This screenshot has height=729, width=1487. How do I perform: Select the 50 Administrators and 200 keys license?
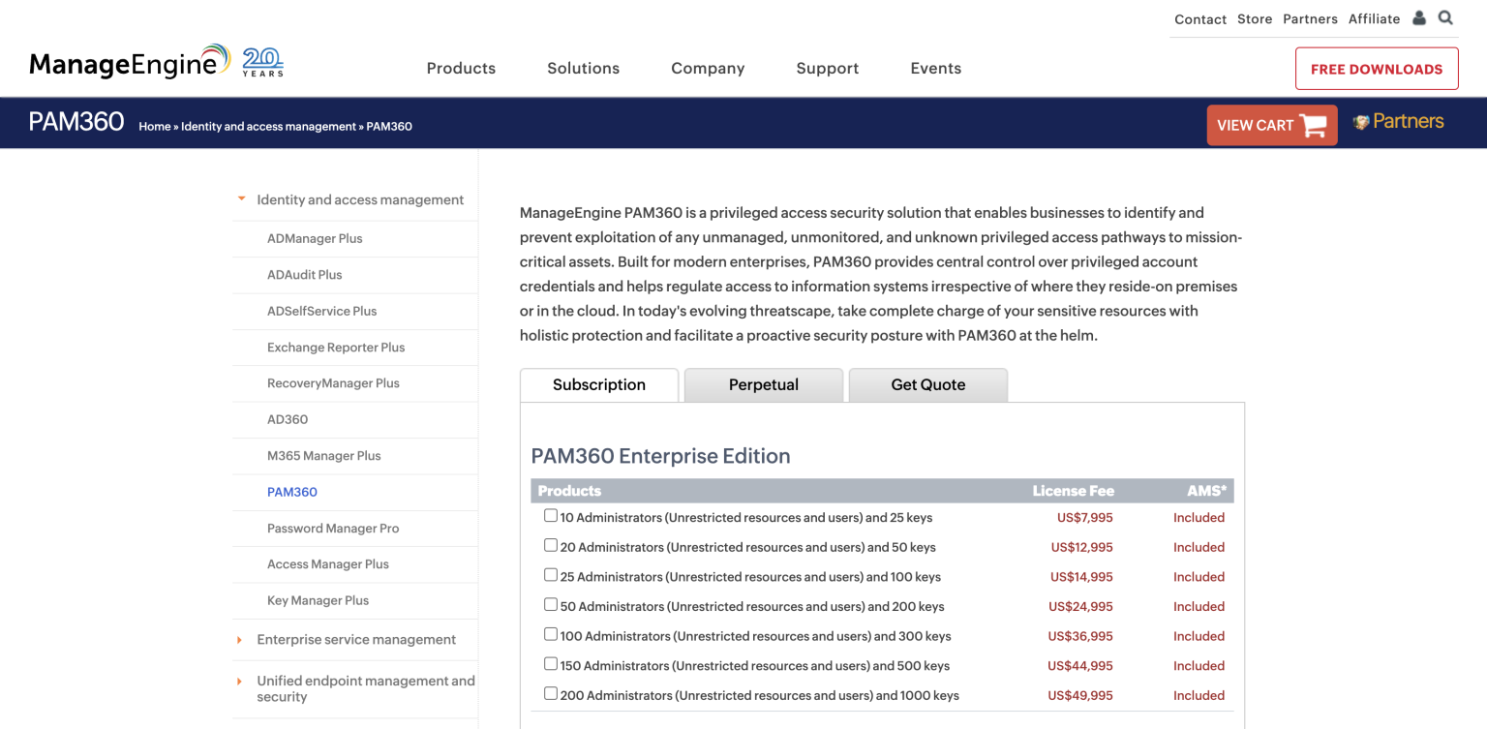550,605
